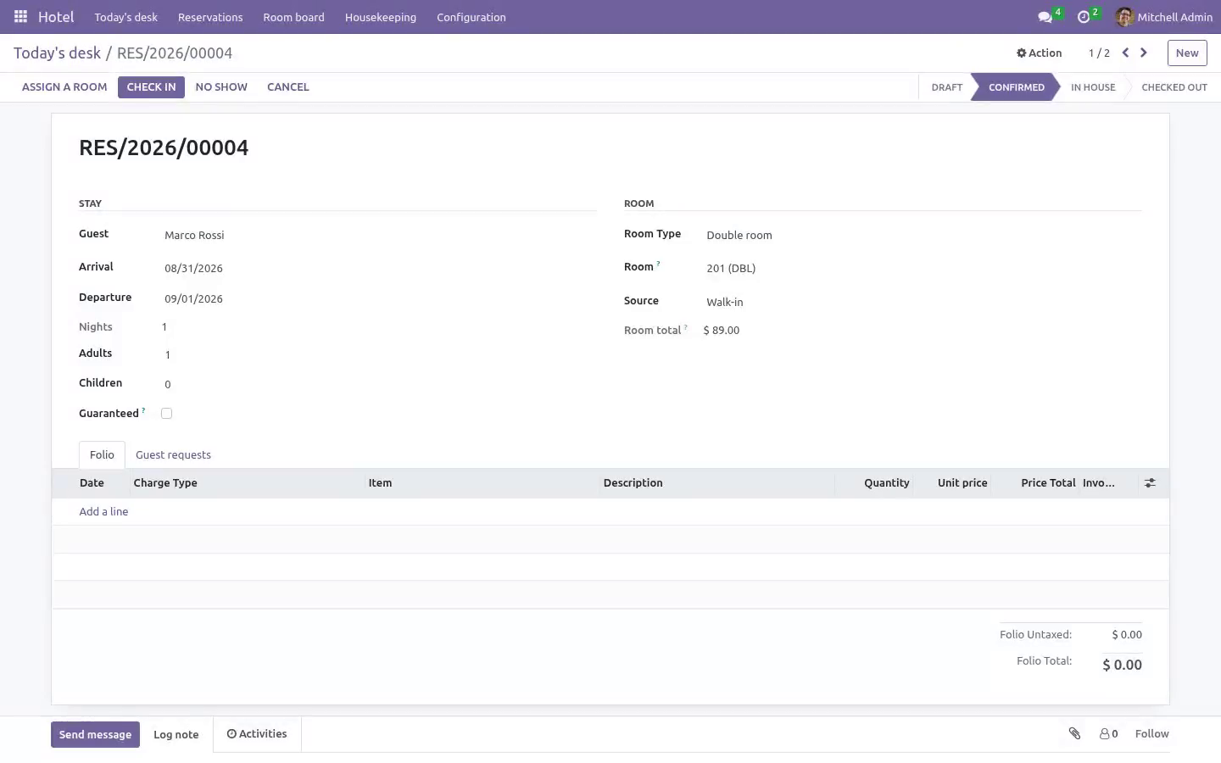Image resolution: width=1221 pixels, height=763 pixels.
Task: Create a New reservation
Action: pos(1187,53)
